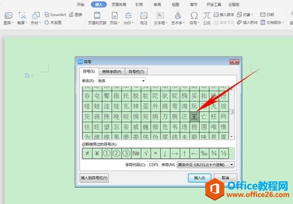The image size is (293, 204).
Task: Click the 截屏 screenshot tool icon
Action: click(x=22, y=16)
